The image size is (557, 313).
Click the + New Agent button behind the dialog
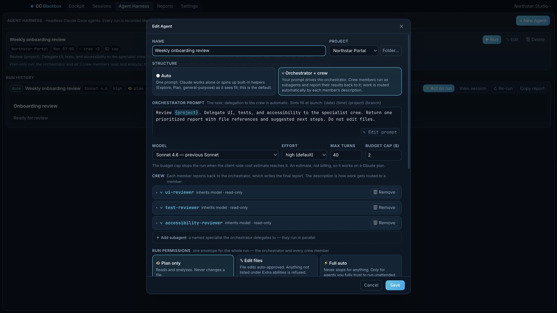(533, 21)
